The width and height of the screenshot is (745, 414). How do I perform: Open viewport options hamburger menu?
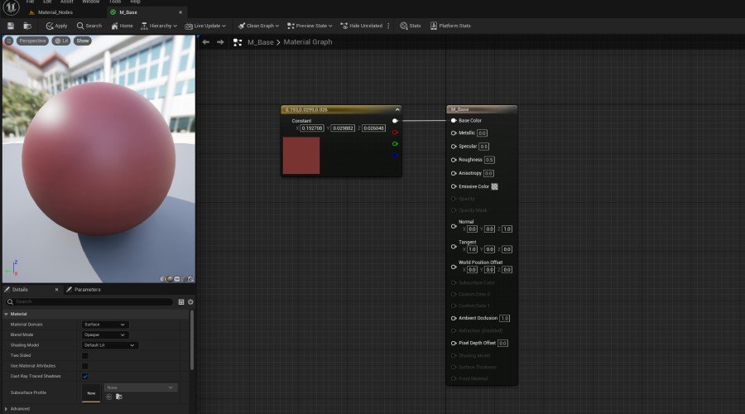(x=8, y=41)
